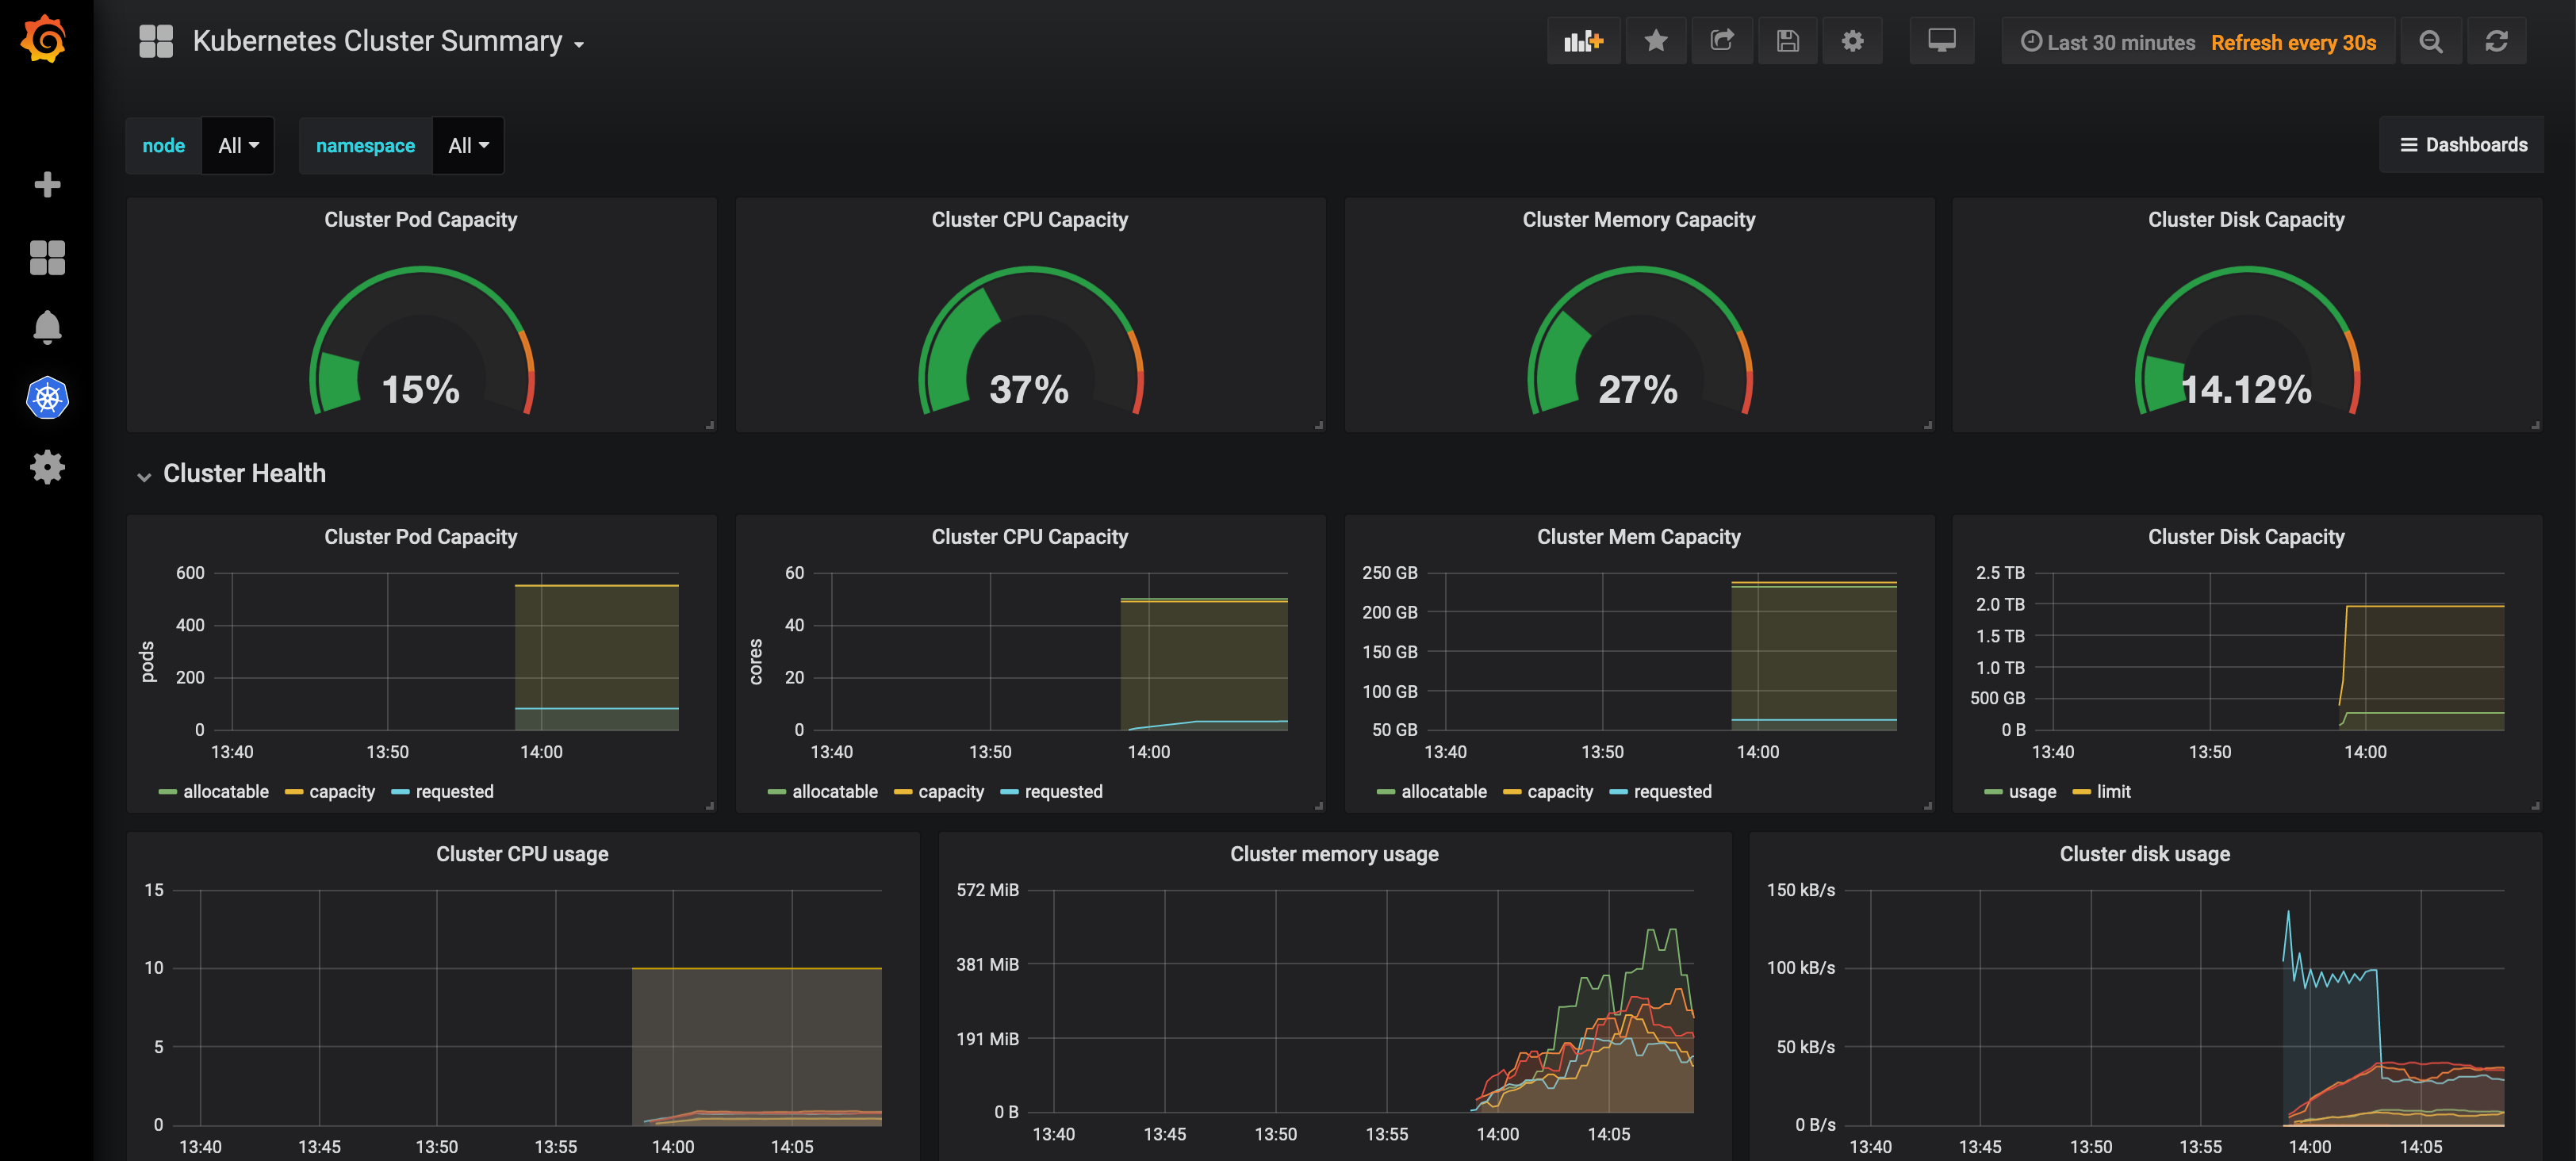This screenshot has height=1161, width=2576.
Task: Cycle view mode with the monitor icon
Action: 1941,41
